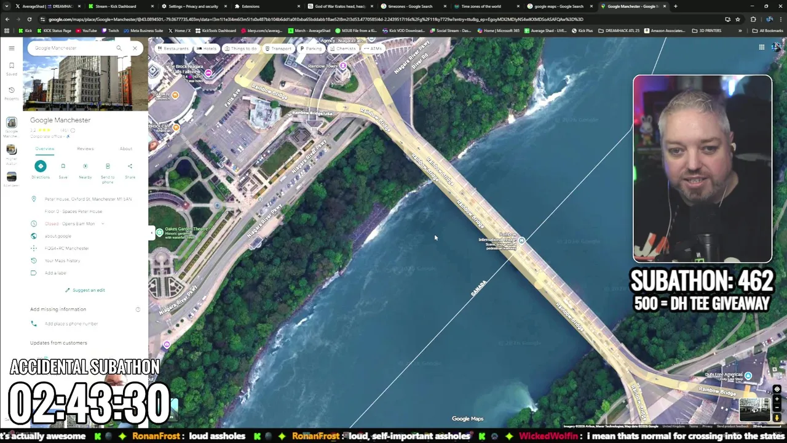Filter map by Restaurants chip
787x443 pixels.
(x=172, y=49)
